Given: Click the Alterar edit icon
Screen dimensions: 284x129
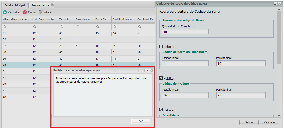Looking at the screenshot, I should pyautogui.click(x=41, y=12).
